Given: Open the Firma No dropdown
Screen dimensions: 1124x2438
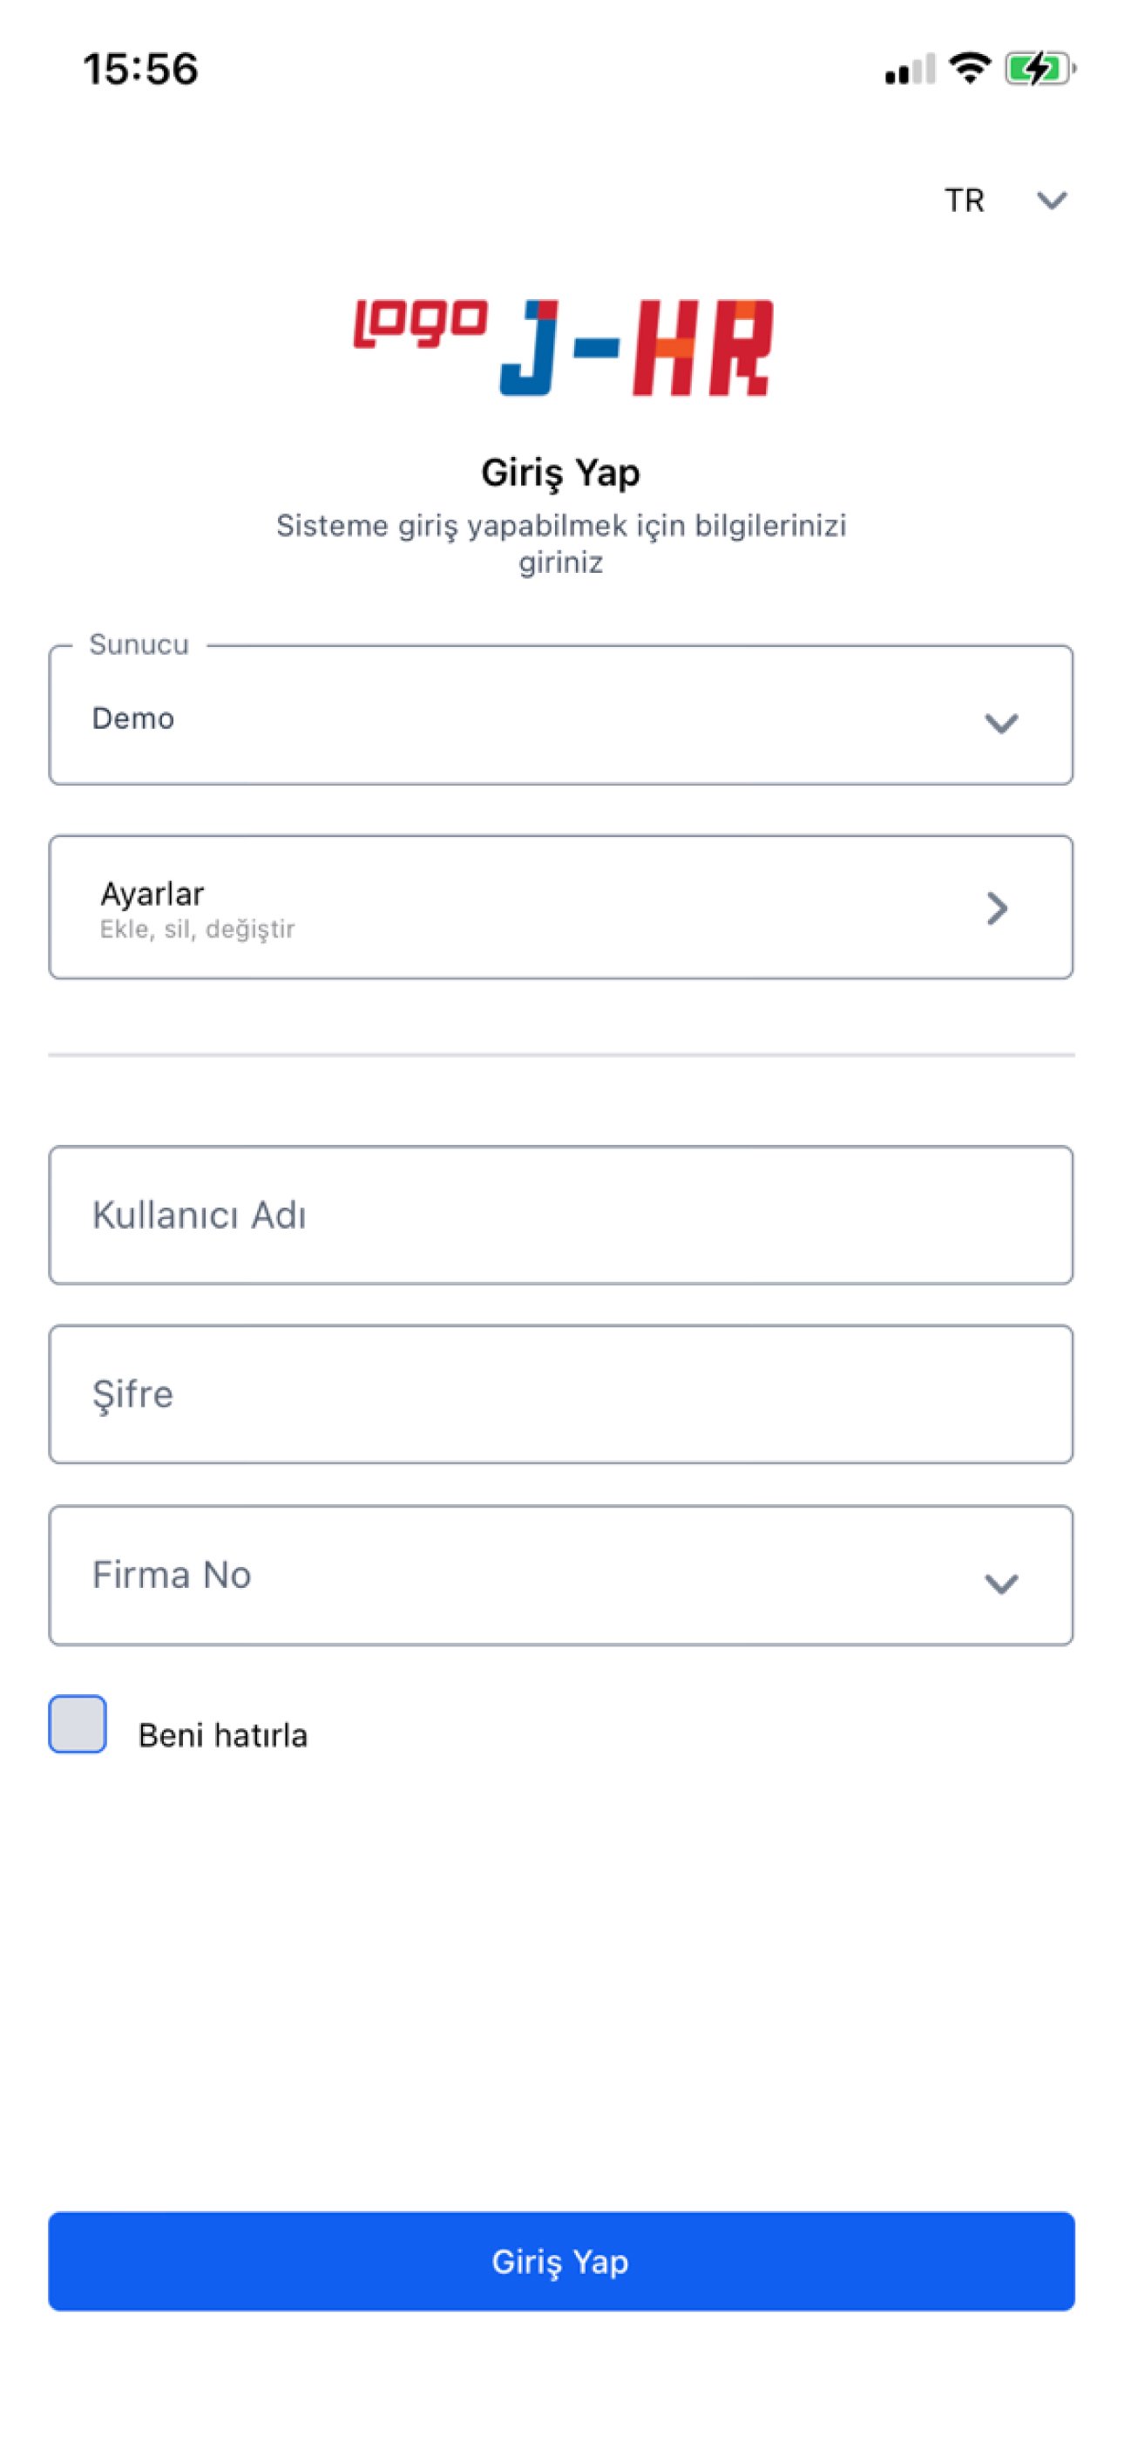Looking at the screenshot, I should click(560, 1576).
